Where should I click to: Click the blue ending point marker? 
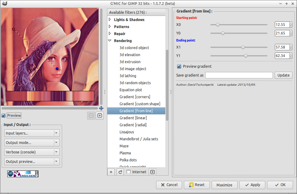point(57,69)
